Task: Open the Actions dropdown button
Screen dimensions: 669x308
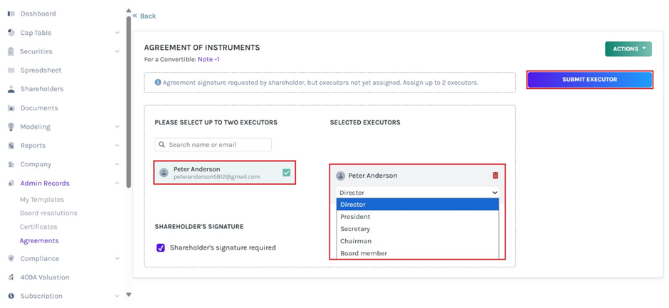Action: (628, 49)
